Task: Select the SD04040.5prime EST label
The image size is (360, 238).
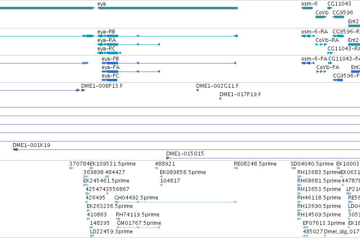Action: pos(312,163)
